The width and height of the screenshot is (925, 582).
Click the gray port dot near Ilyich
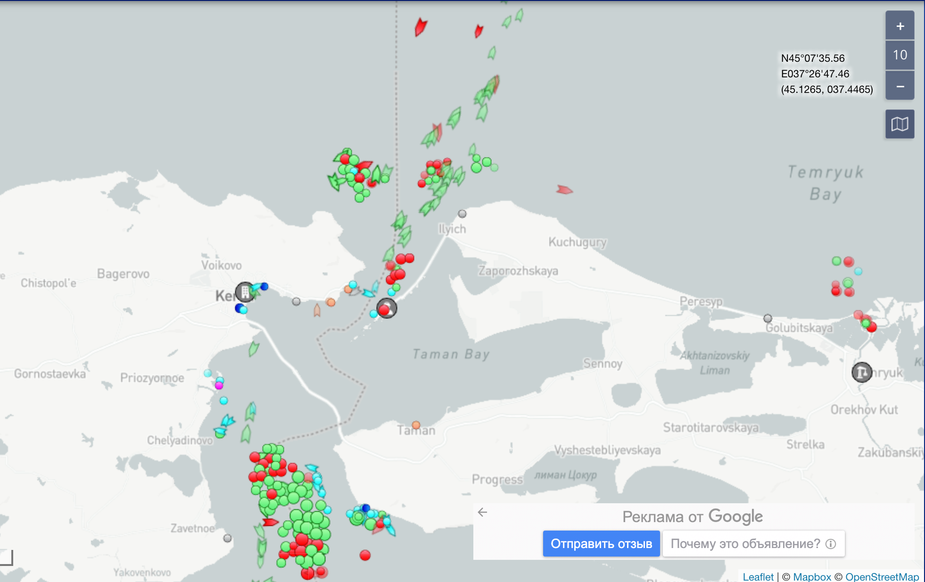(x=462, y=214)
